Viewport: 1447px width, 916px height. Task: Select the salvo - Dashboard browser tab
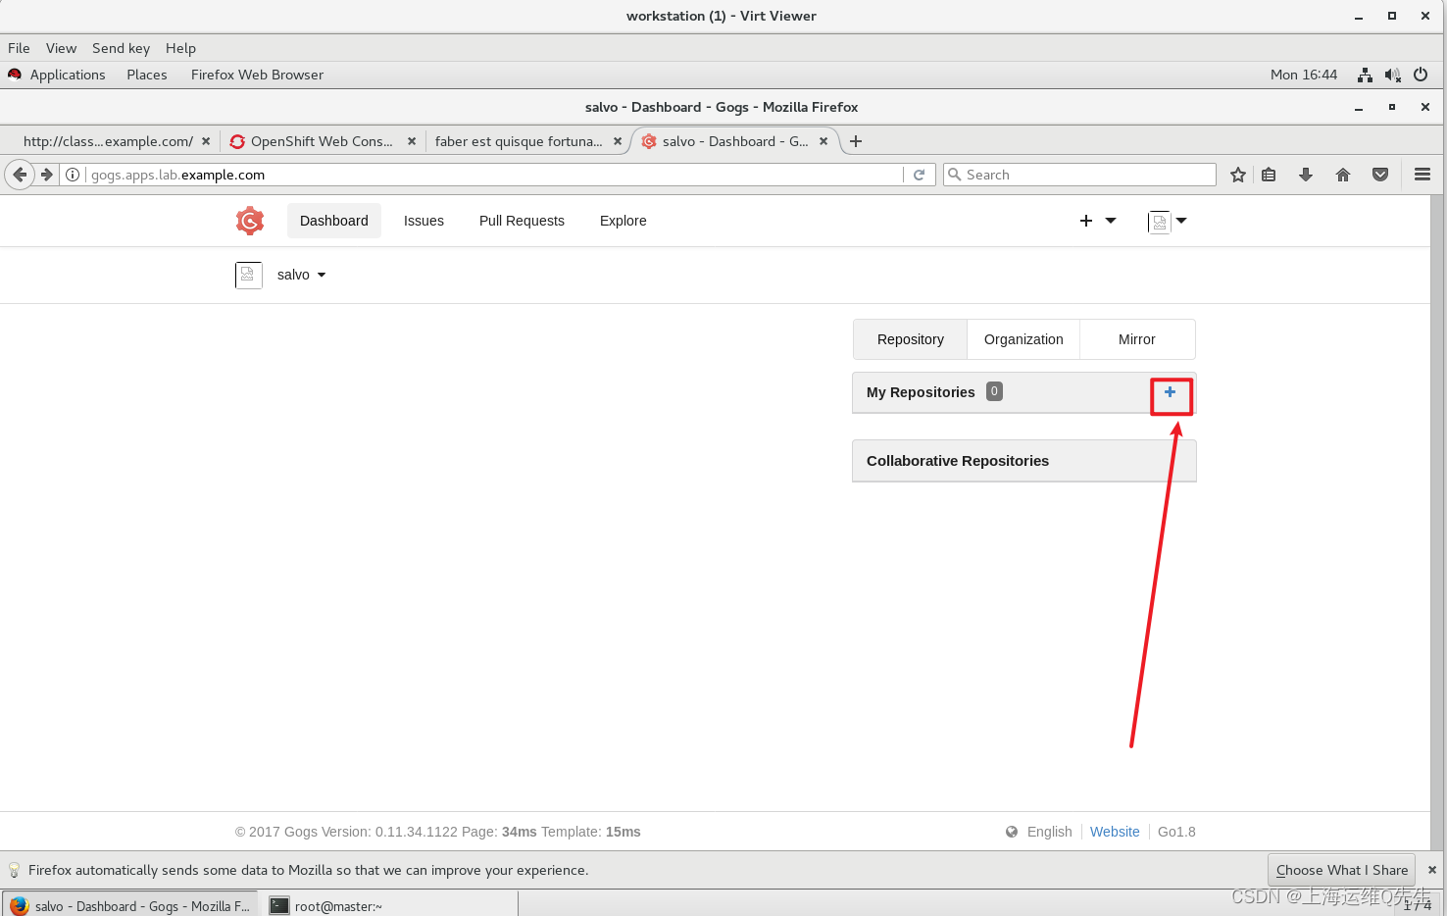(734, 141)
